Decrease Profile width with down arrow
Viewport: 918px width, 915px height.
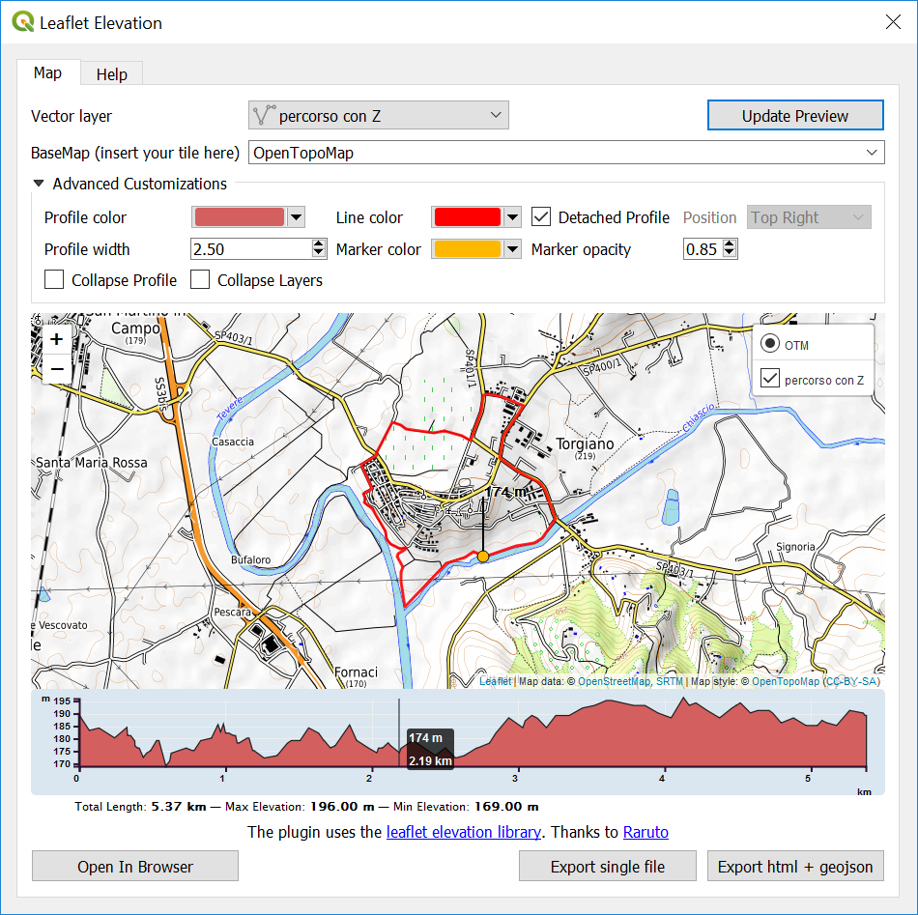pyautogui.click(x=319, y=254)
